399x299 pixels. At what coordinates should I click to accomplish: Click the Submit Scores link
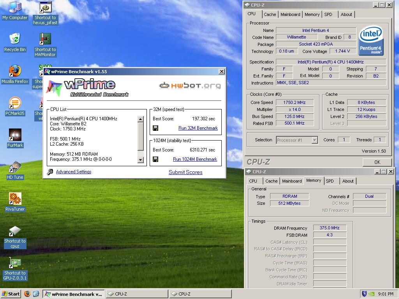tap(185, 172)
